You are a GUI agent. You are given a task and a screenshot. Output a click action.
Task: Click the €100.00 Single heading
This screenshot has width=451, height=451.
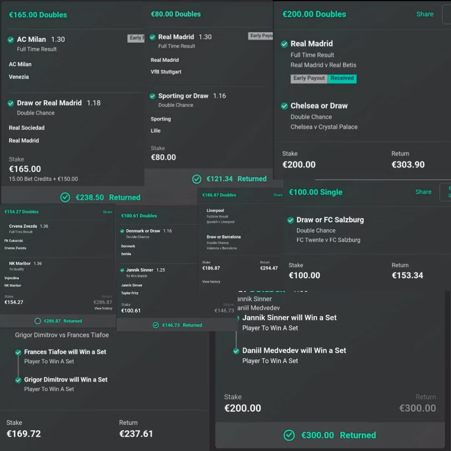(x=316, y=192)
